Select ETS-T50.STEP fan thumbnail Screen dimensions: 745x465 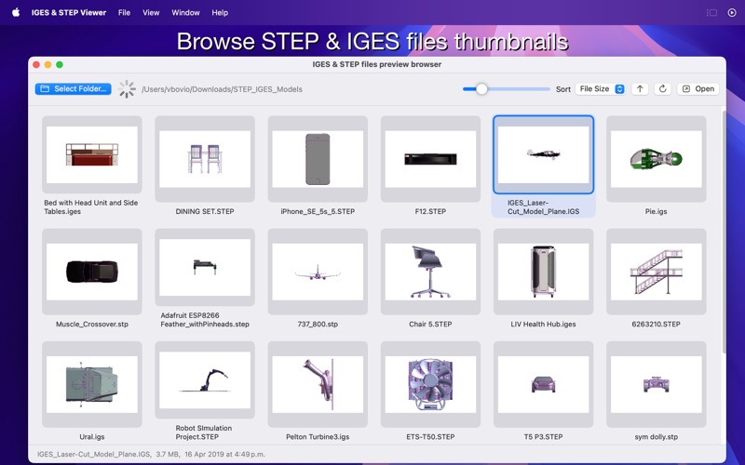[x=430, y=384]
